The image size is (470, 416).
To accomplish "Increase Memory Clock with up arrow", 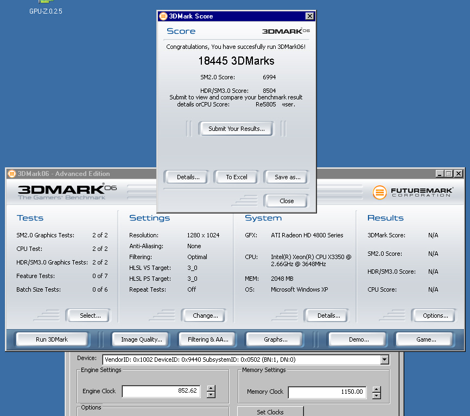I will pyautogui.click(x=377, y=389).
